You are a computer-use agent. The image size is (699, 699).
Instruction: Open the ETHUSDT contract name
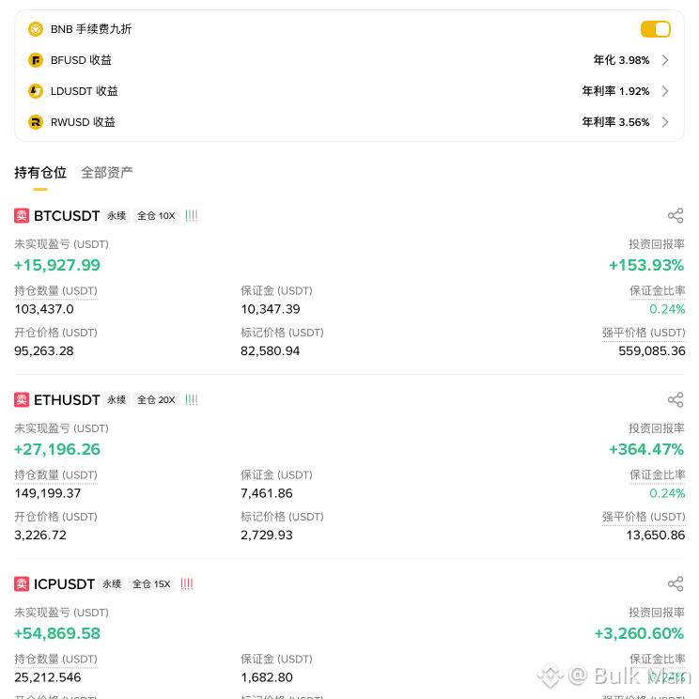click(67, 400)
